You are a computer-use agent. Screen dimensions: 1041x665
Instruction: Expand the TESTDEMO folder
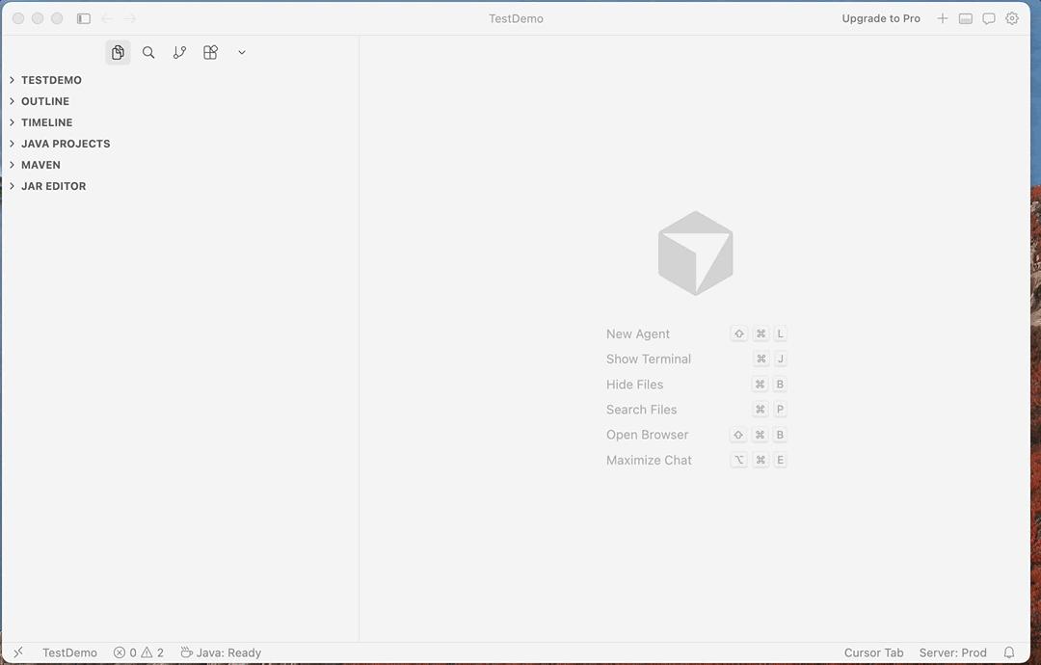tap(51, 80)
